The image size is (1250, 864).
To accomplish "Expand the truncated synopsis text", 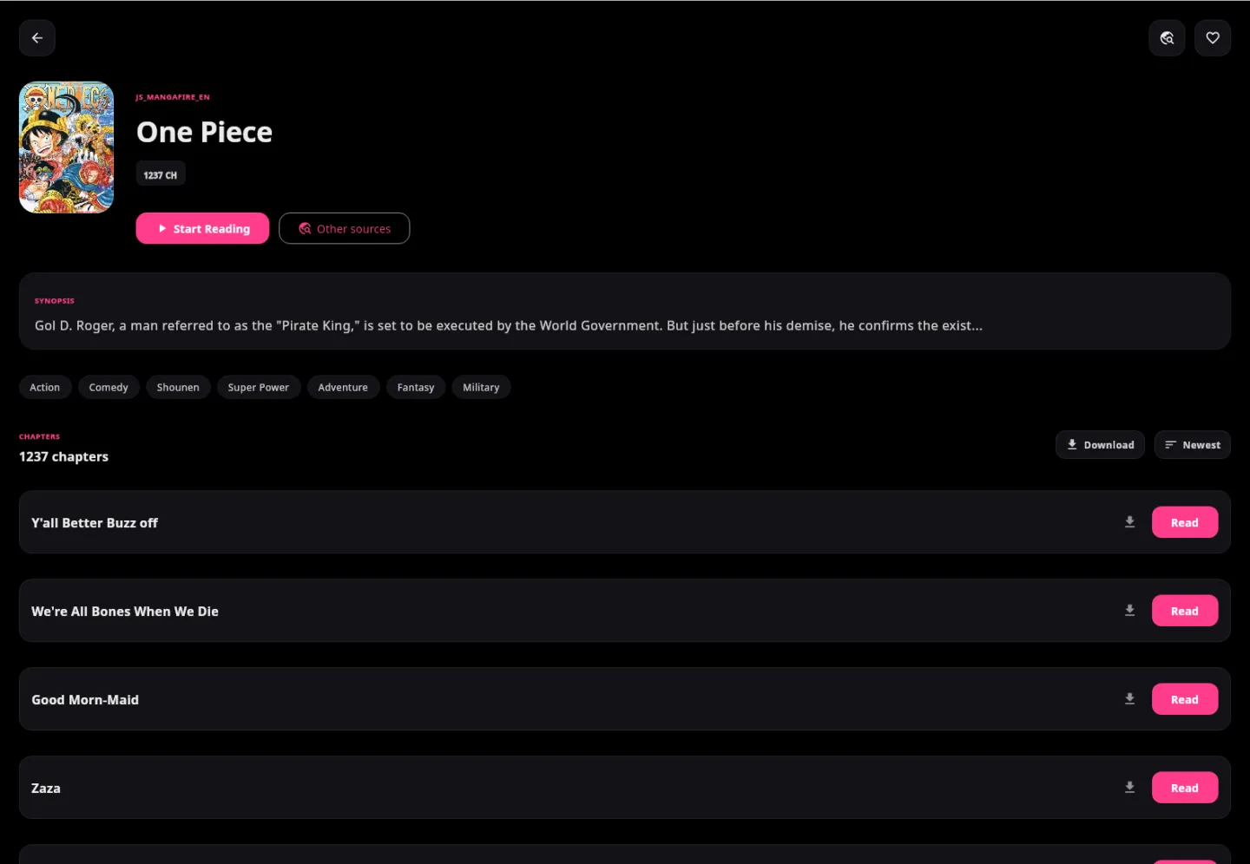I will click(x=509, y=326).
